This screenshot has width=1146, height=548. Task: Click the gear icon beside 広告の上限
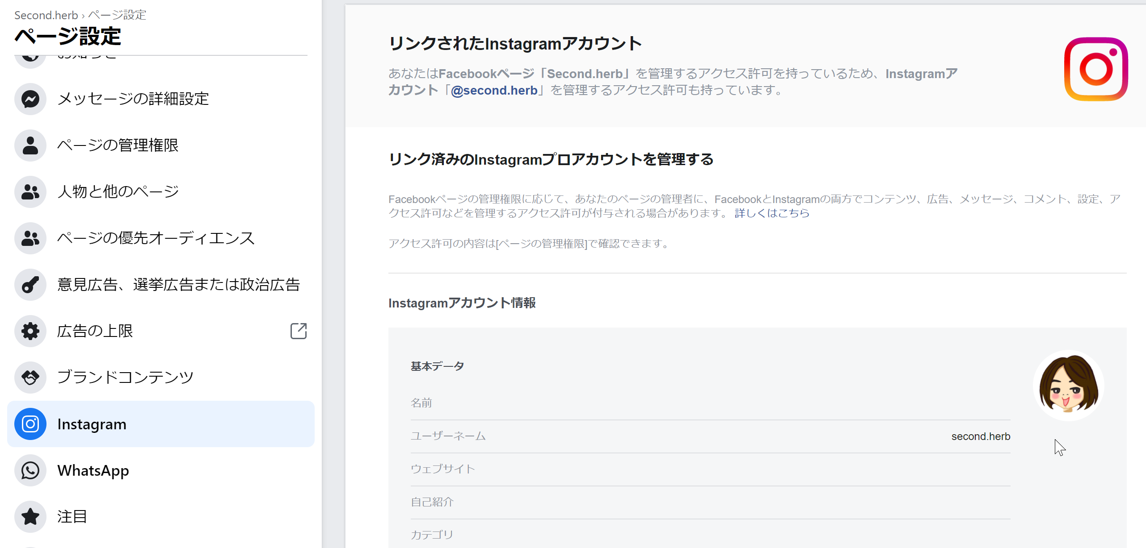pos(30,331)
